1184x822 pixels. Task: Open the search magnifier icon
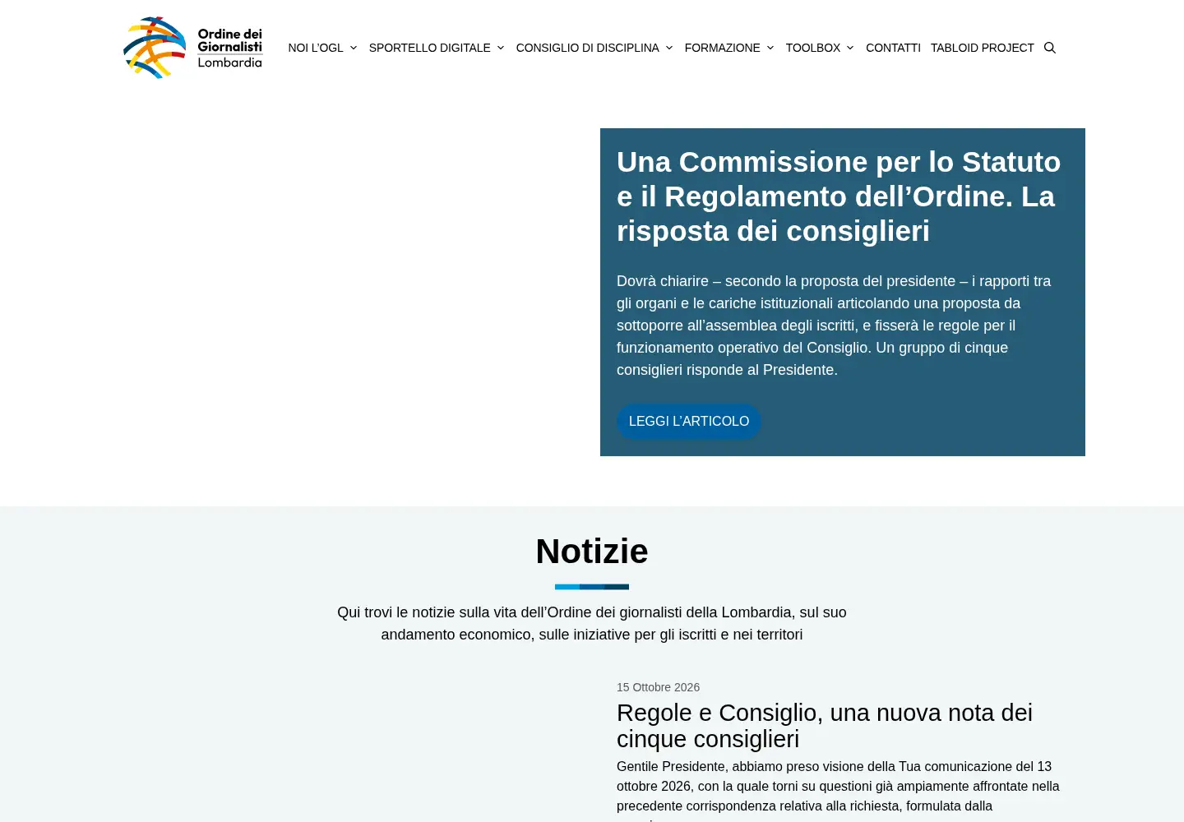click(1050, 48)
